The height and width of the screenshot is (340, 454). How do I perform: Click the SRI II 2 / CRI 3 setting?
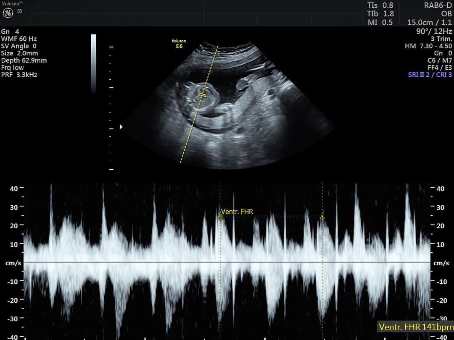pyautogui.click(x=430, y=75)
